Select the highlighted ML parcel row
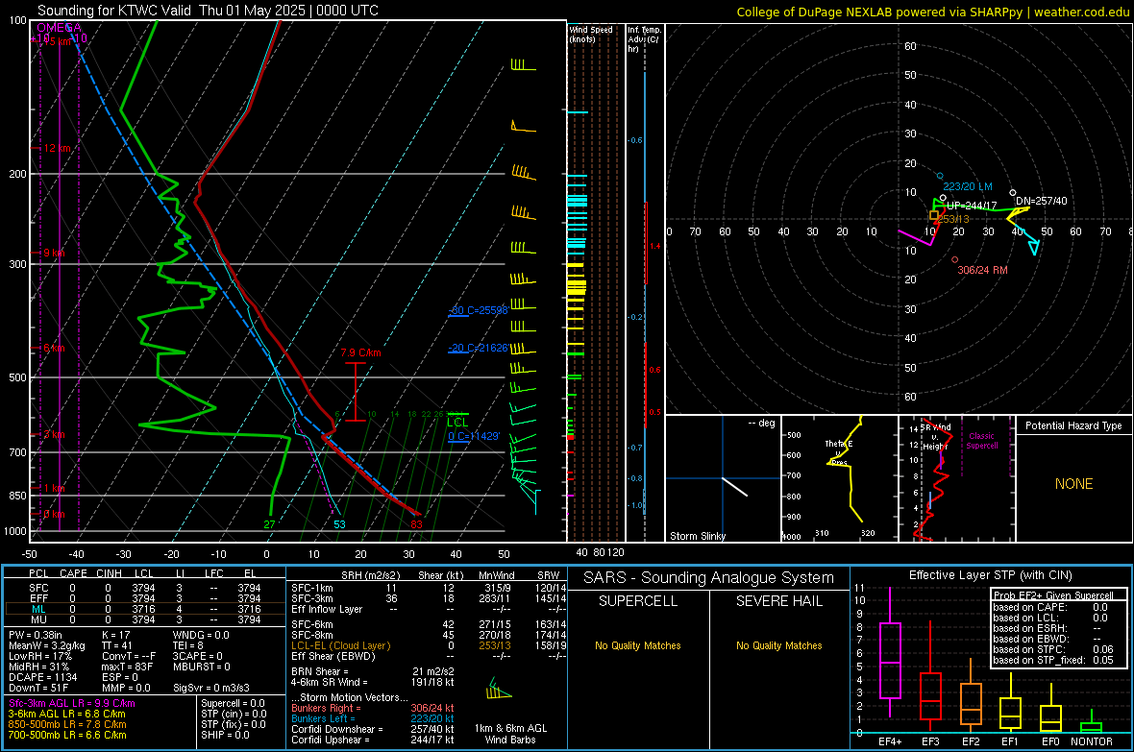The height and width of the screenshot is (752, 1134). click(x=145, y=609)
